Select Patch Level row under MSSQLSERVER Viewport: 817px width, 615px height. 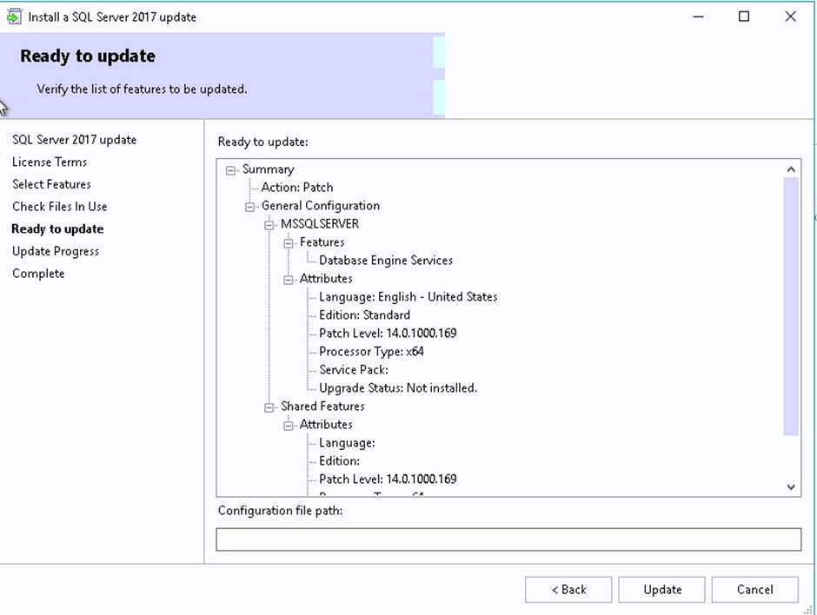(x=388, y=334)
